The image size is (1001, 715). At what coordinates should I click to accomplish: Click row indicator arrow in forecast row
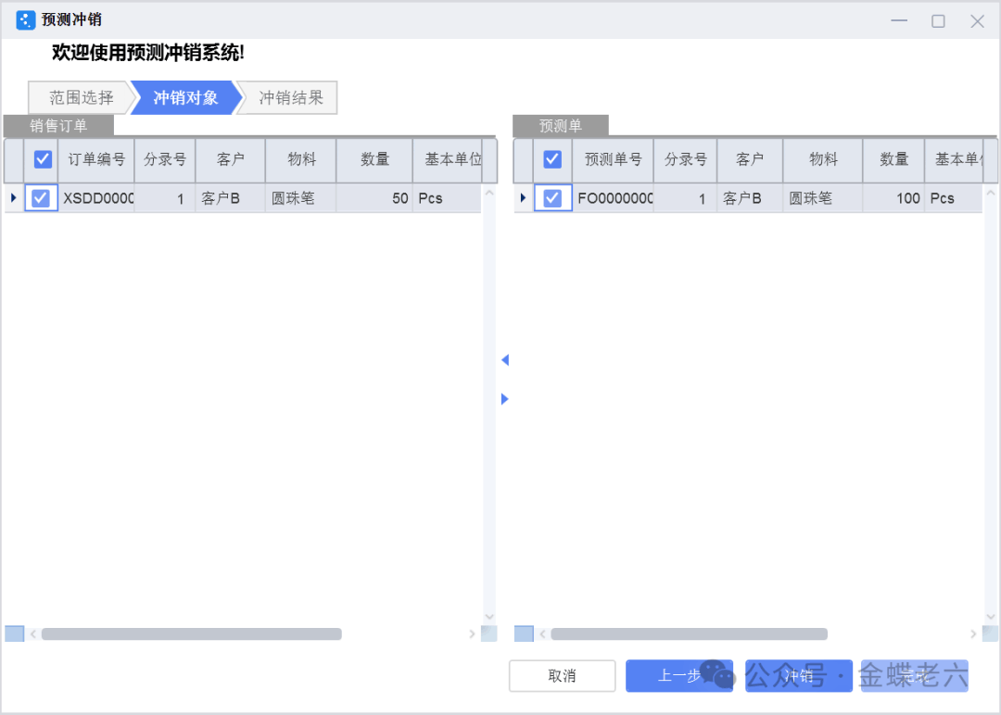coord(523,198)
